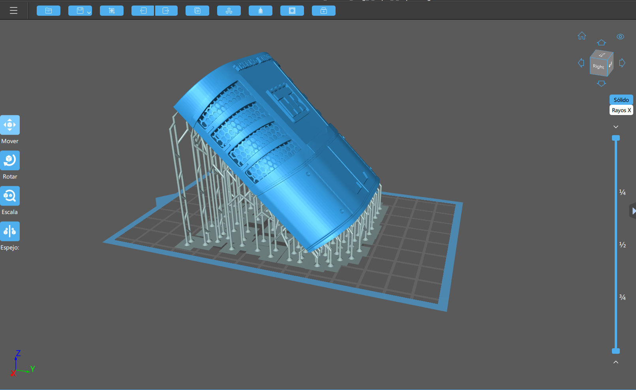This screenshot has width=636, height=390.
Task: Click the undo arrow toolbar button
Action: (143, 11)
